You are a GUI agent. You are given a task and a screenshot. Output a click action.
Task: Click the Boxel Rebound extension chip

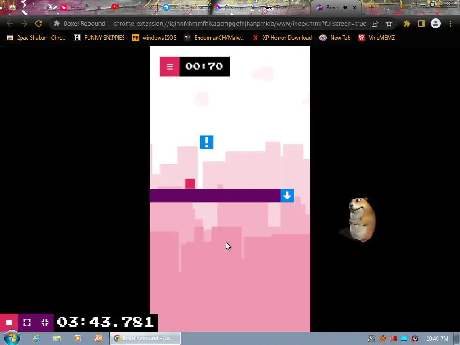pos(80,23)
